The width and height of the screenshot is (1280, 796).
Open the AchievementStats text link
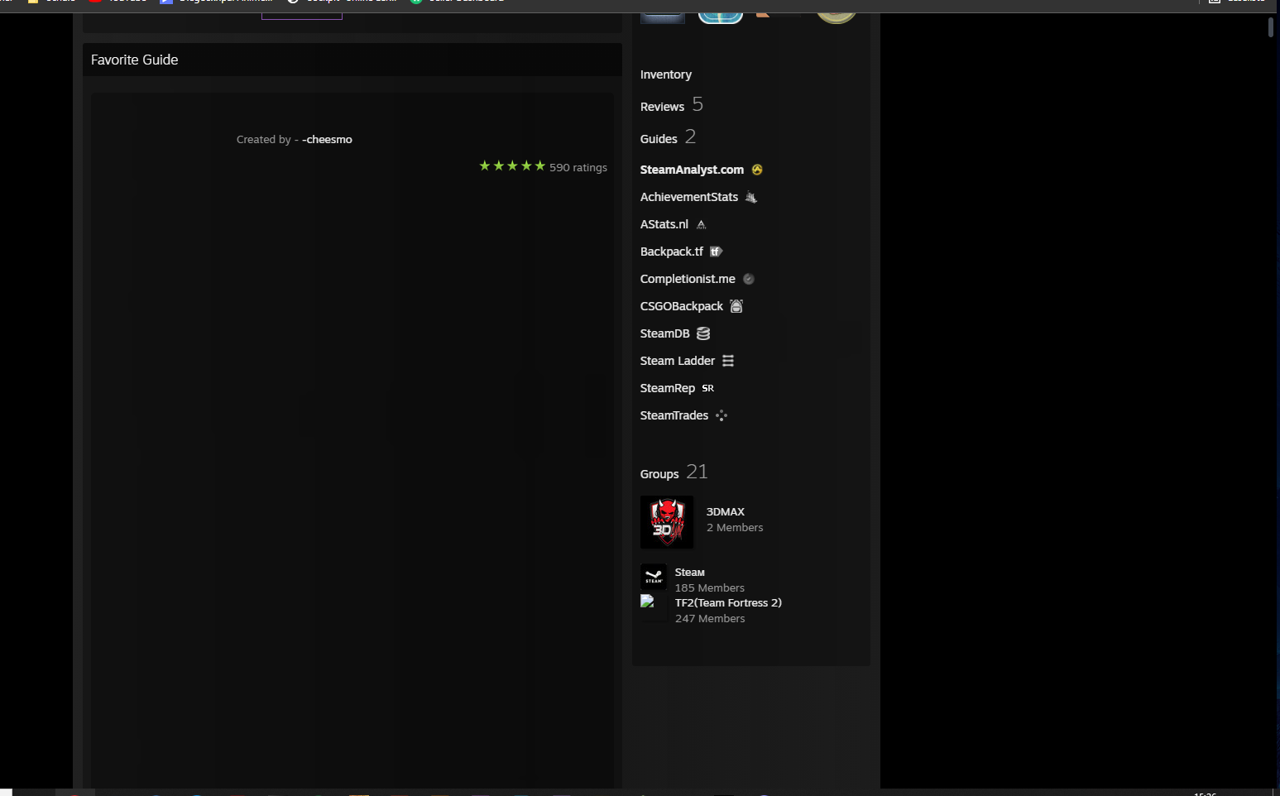[x=689, y=197]
